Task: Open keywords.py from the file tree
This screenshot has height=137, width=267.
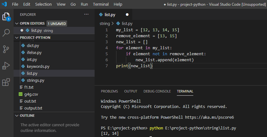Action: pyautogui.click(x=38, y=67)
